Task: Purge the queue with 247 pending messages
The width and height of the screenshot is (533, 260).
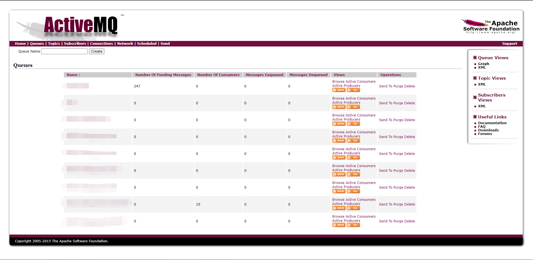Action: pyautogui.click(x=398, y=86)
